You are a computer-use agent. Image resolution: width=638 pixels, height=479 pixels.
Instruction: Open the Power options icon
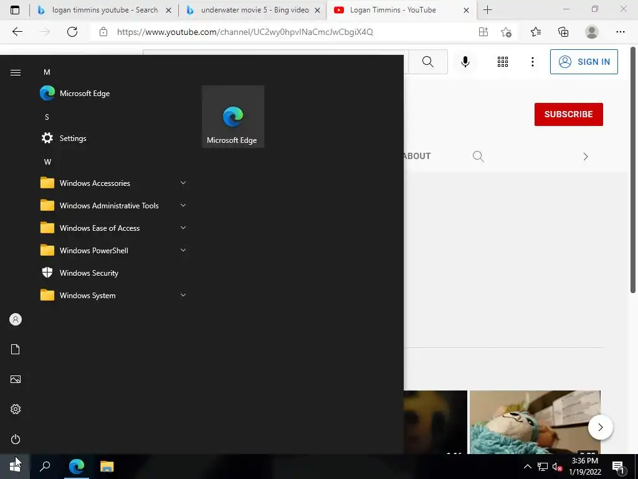(x=16, y=439)
